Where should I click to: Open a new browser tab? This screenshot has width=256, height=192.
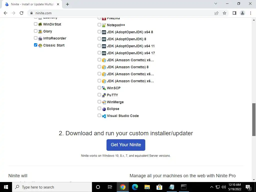point(67,4)
